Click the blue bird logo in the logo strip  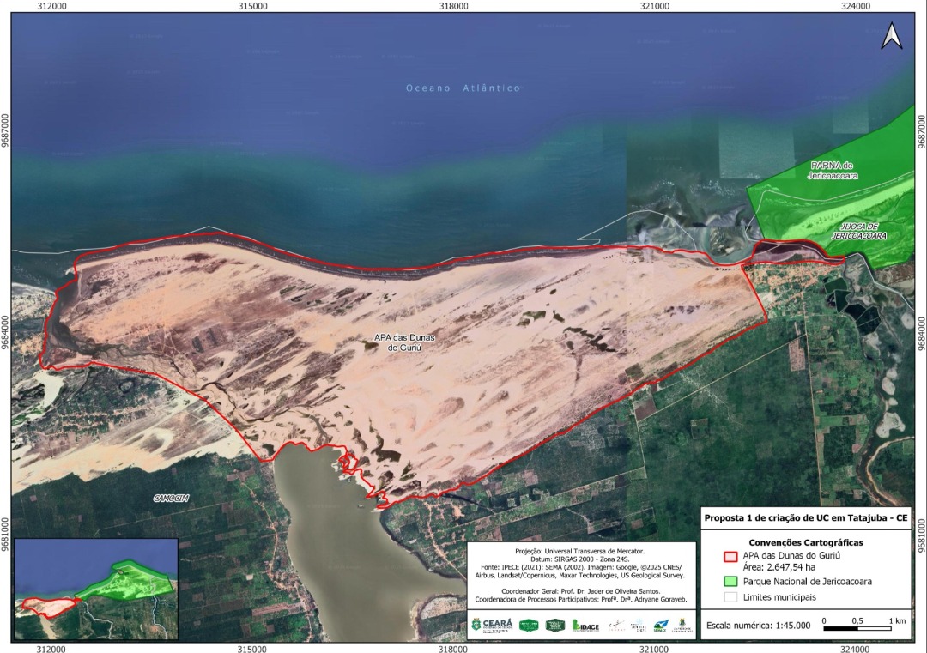click(659, 626)
